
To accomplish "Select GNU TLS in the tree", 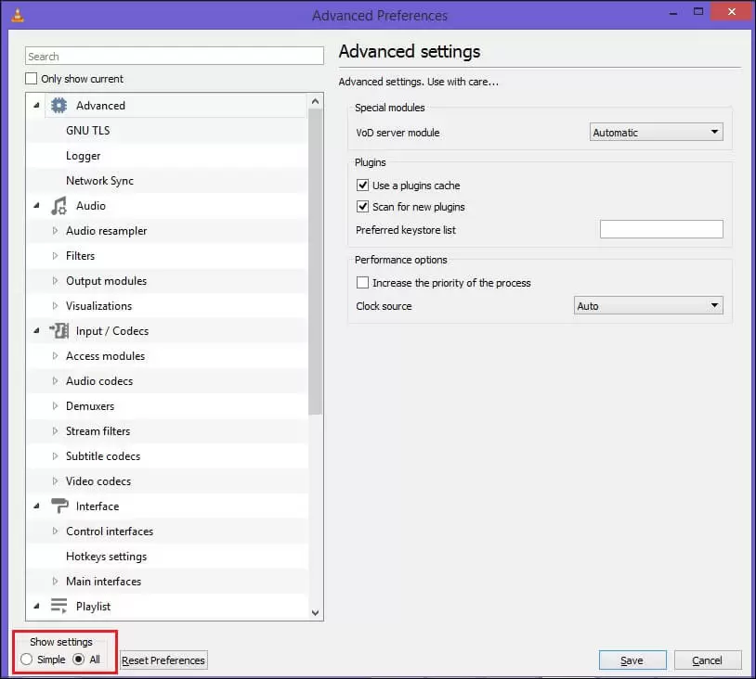I will click(87, 131).
